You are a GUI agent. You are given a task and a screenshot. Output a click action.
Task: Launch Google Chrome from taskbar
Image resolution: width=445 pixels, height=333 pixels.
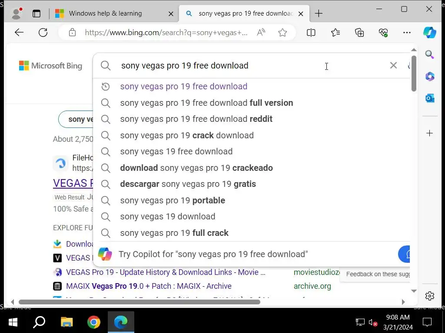tap(94, 322)
